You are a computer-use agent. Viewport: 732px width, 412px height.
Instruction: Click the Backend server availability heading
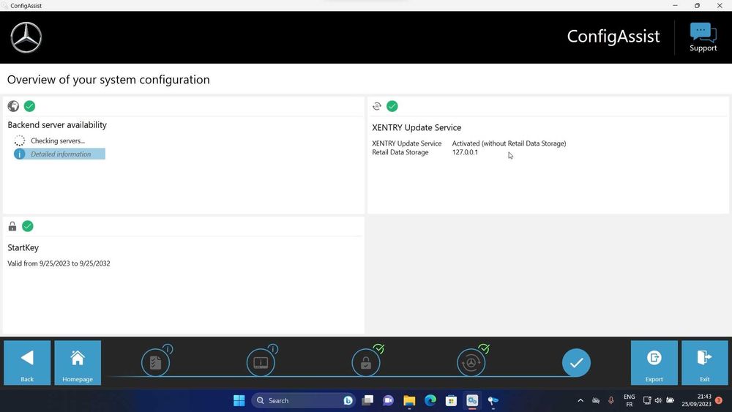point(57,125)
